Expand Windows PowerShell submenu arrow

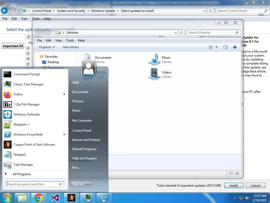(64, 135)
